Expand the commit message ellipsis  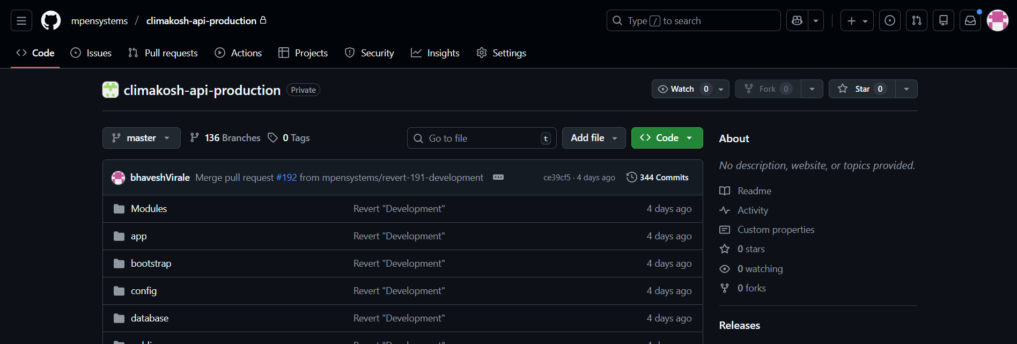pos(498,178)
